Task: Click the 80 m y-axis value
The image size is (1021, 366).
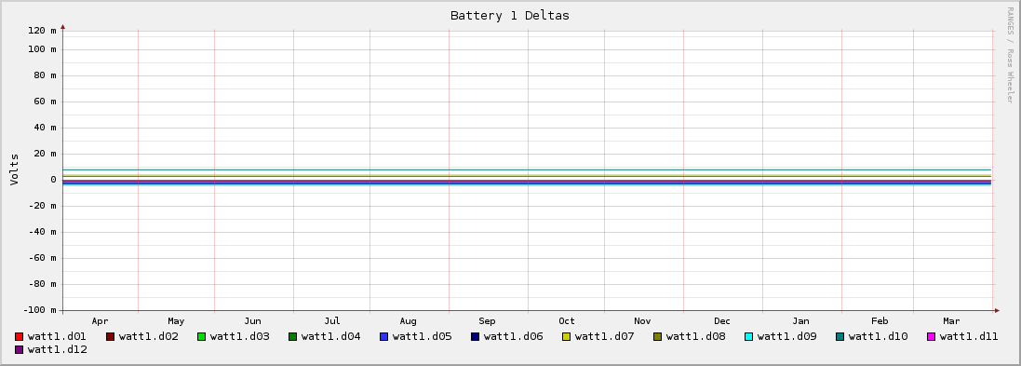Action: [45, 75]
